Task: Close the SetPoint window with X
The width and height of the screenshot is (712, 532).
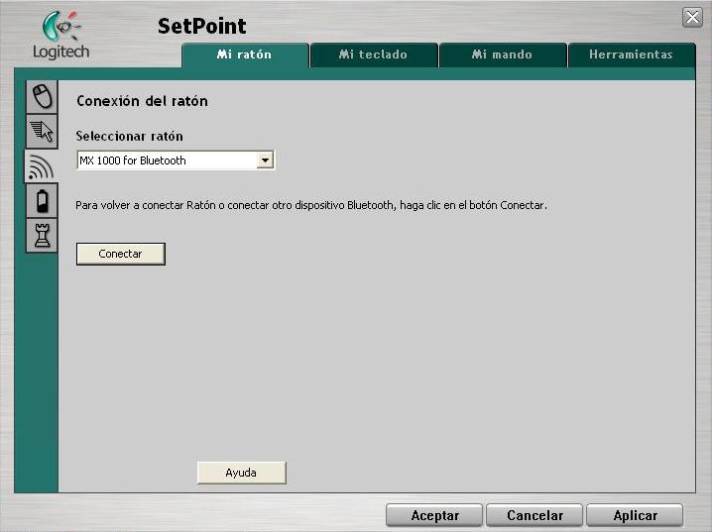Action: pos(692,17)
